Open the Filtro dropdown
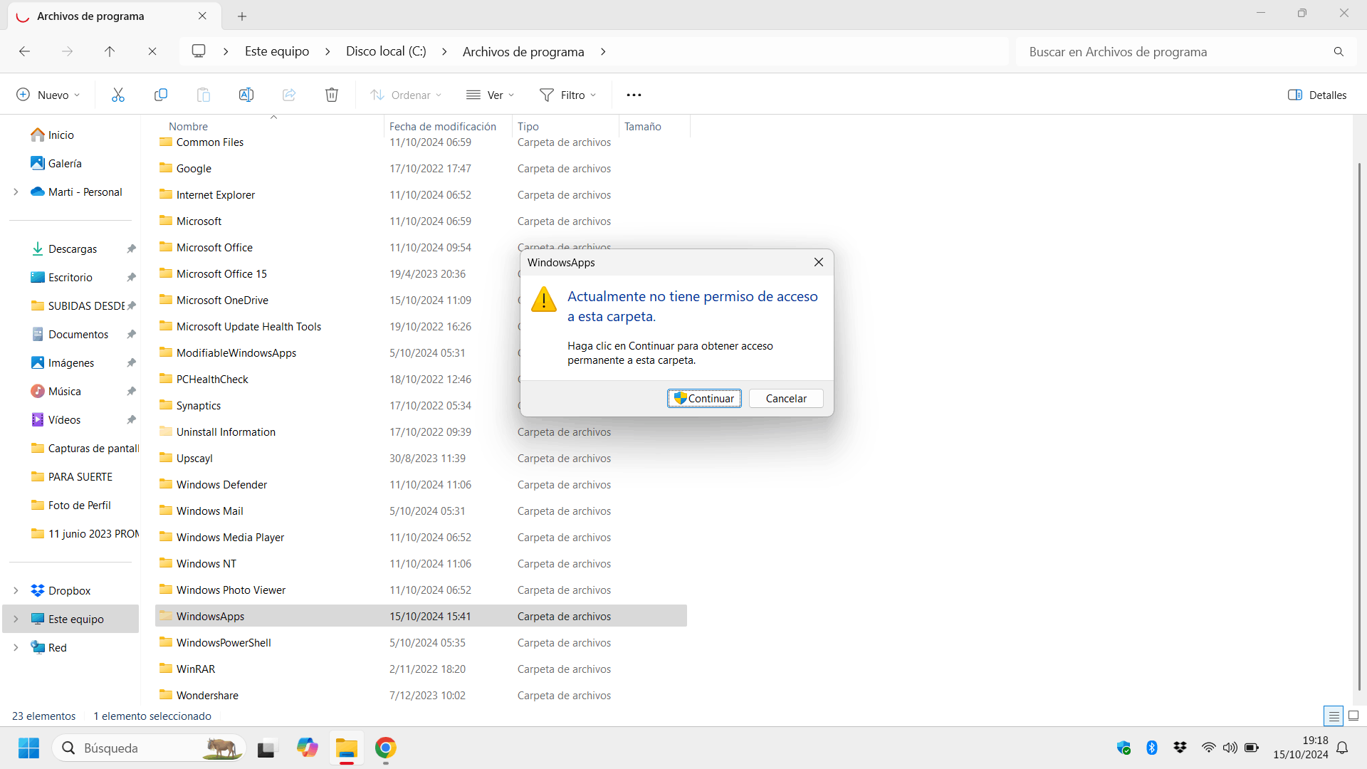This screenshot has width=1367, height=769. click(567, 95)
